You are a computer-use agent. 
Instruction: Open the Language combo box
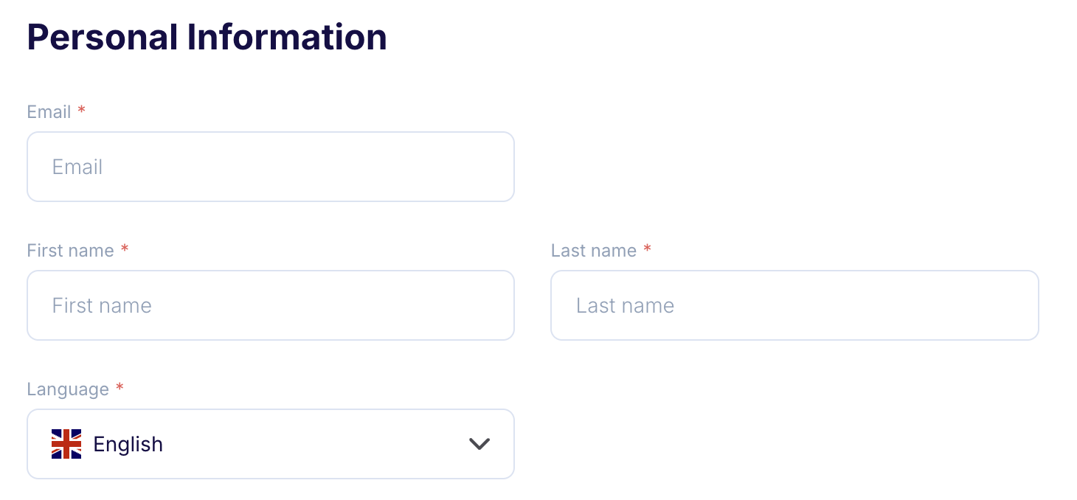pyautogui.click(x=270, y=444)
